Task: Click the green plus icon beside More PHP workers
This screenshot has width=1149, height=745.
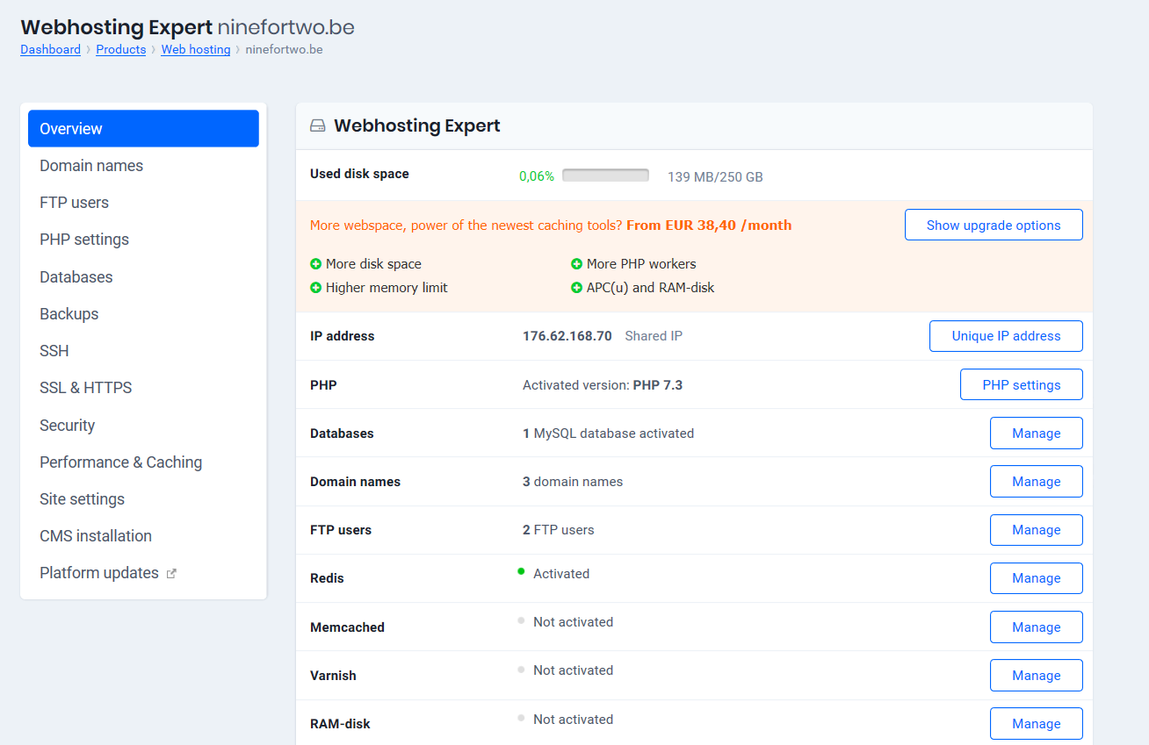Action: [x=578, y=263]
